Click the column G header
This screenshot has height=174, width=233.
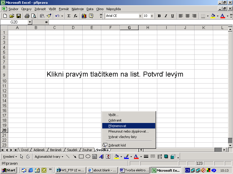click(129, 28)
